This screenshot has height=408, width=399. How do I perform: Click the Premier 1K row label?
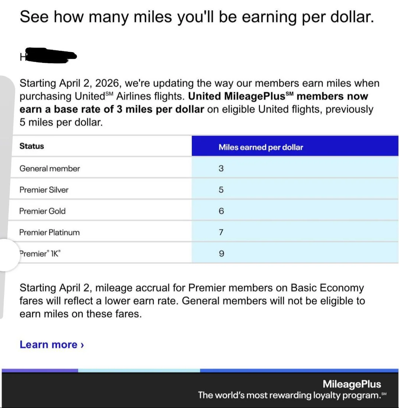tap(39, 254)
